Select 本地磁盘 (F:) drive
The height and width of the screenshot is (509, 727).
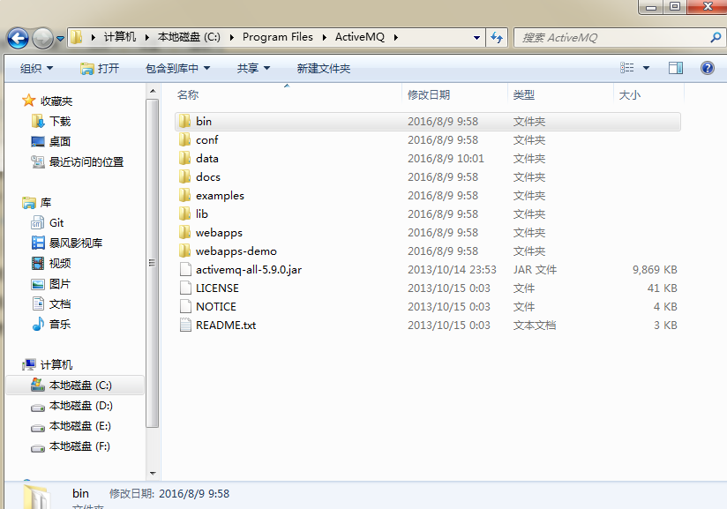click(79, 446)
